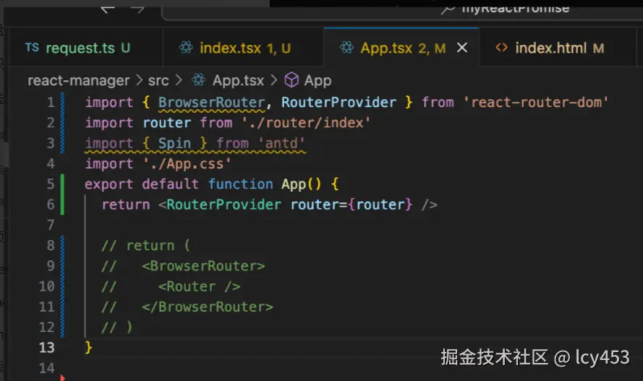Image resolution: width=643 pixels, height=381 pixels.
Task: Click the Go Back arrow
Action: coord(108,9)
